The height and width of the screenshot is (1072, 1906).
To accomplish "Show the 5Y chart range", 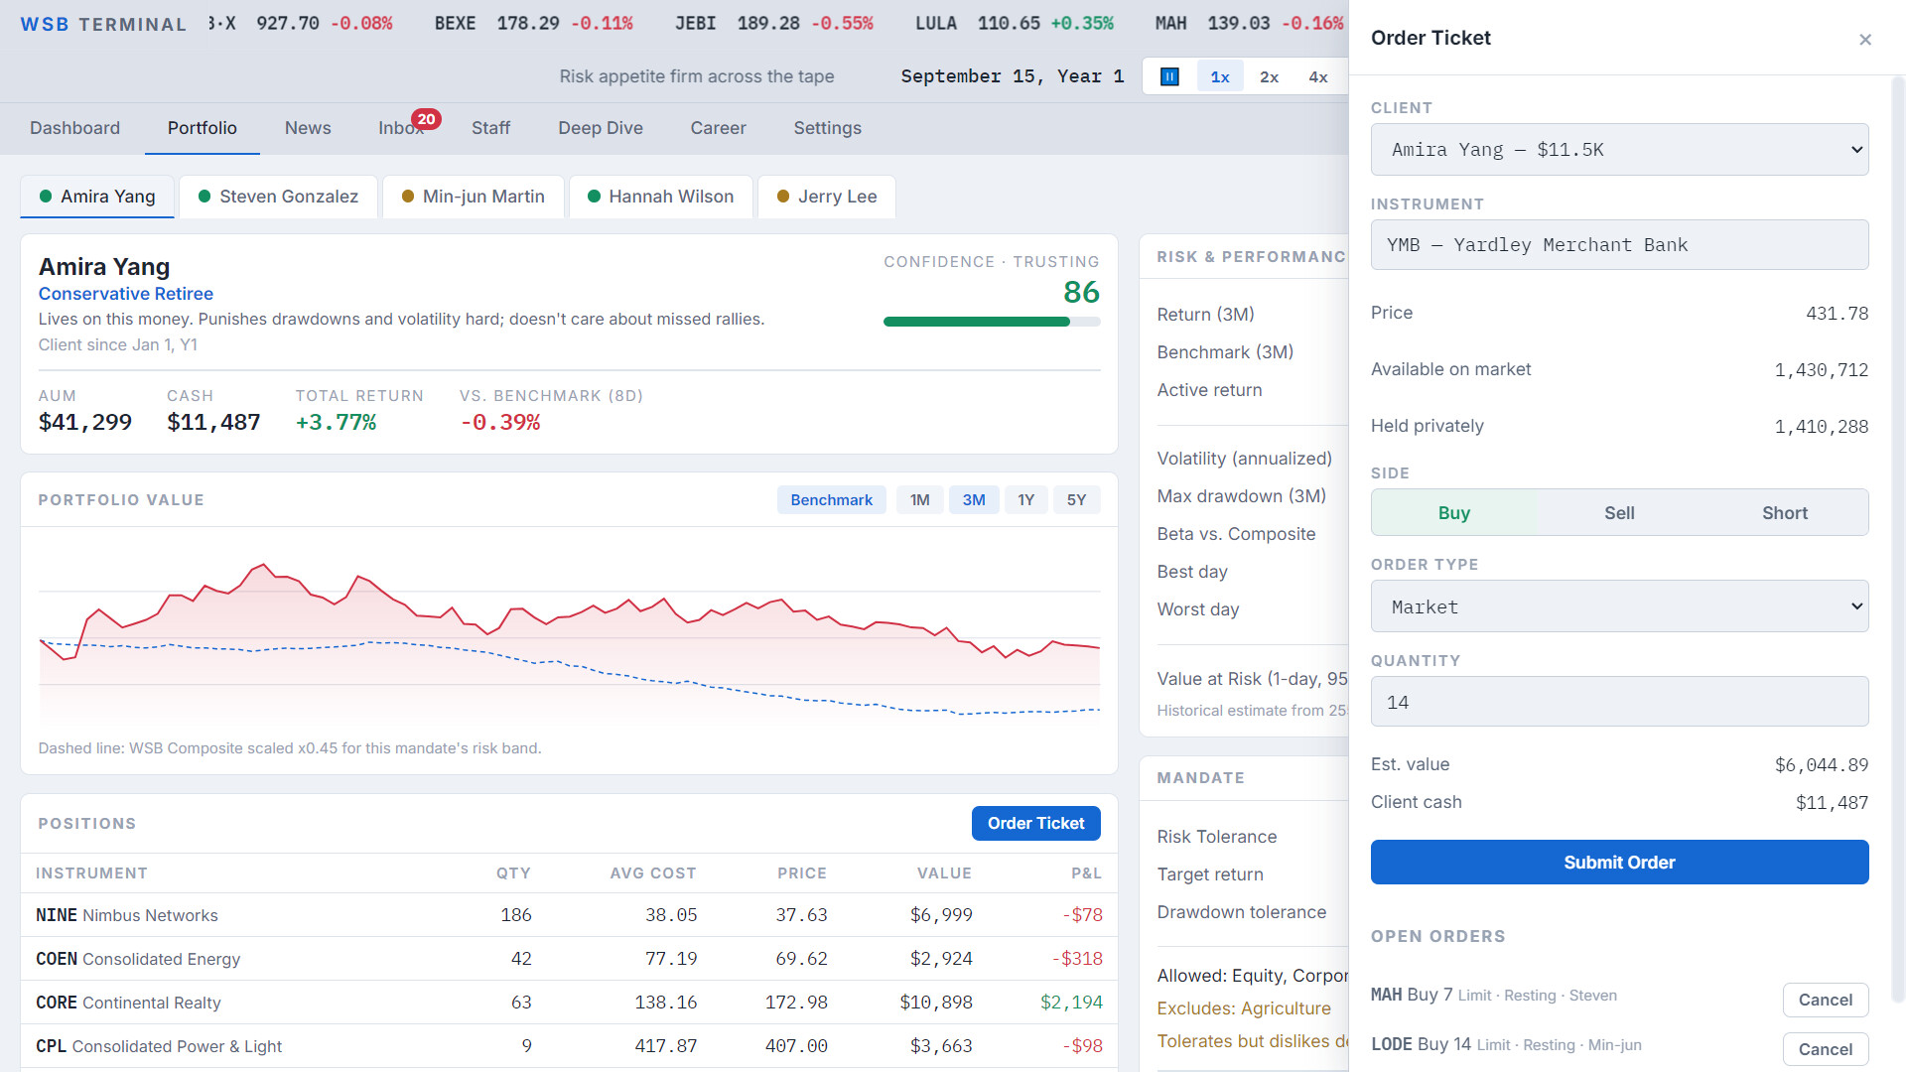I will pyautogui.click(x=1076, y=500).
